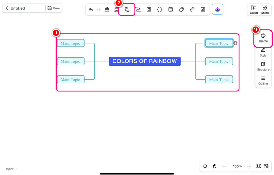
Task: Zoom in with the plus button
Action: click(249, 166)
